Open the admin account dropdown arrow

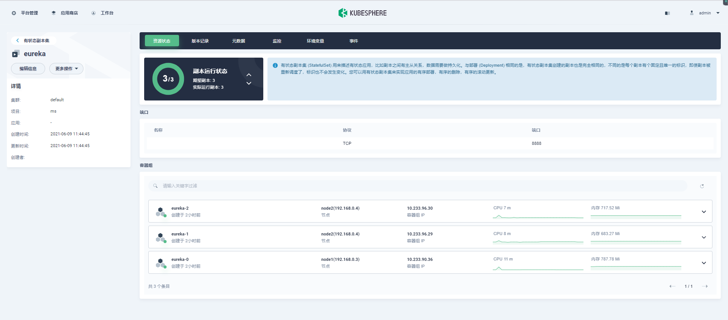point(718,13)
